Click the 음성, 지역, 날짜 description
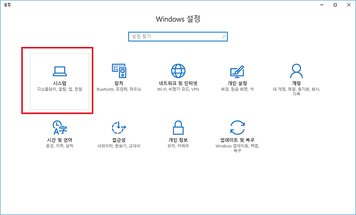The width and height of the screenshot is (356, 215). [60, 146]
